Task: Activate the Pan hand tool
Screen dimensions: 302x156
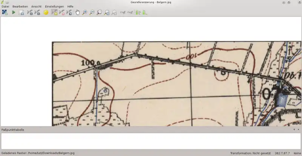Action: pyautogui.click(x=78, y=12)
